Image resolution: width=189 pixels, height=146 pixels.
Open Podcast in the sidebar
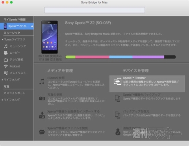[15, 66]
